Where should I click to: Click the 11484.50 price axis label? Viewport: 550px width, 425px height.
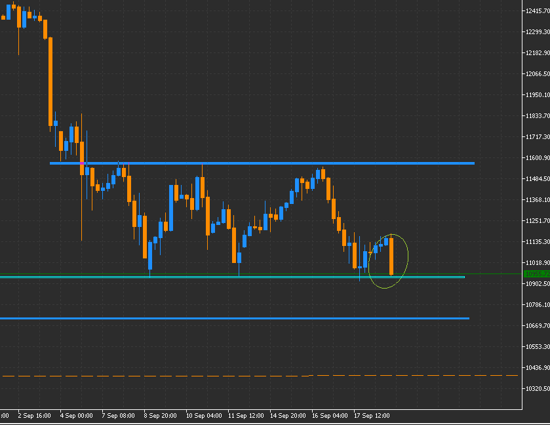538,179
